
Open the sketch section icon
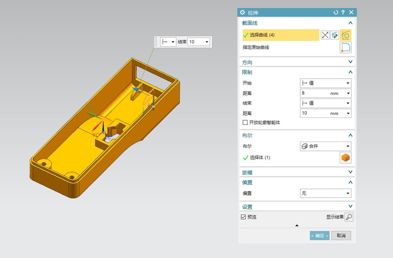[x=336, y=35]
